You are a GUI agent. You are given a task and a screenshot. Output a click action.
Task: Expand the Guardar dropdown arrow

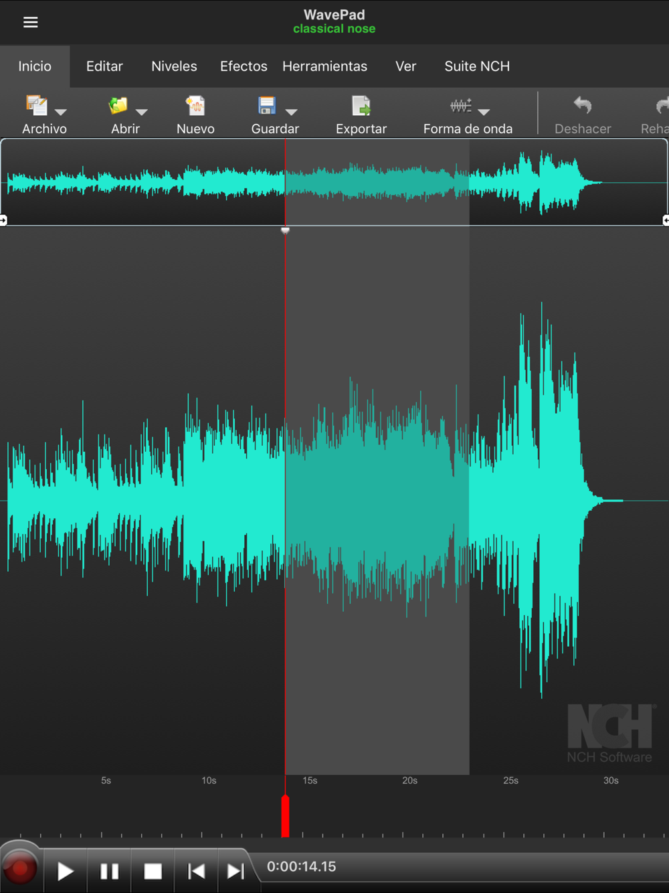pyautogui.click(x=291, y=112)
